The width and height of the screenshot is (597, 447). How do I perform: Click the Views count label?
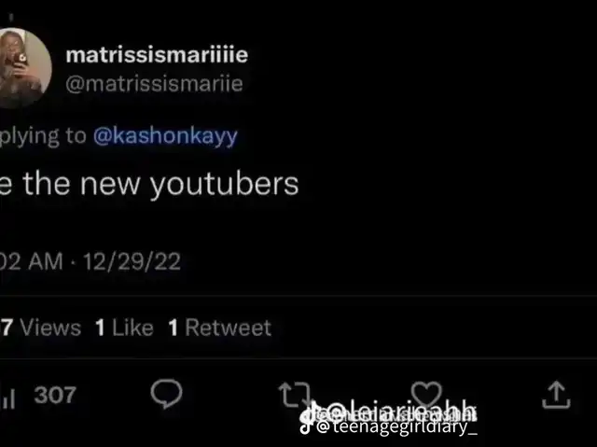(49, 328)
